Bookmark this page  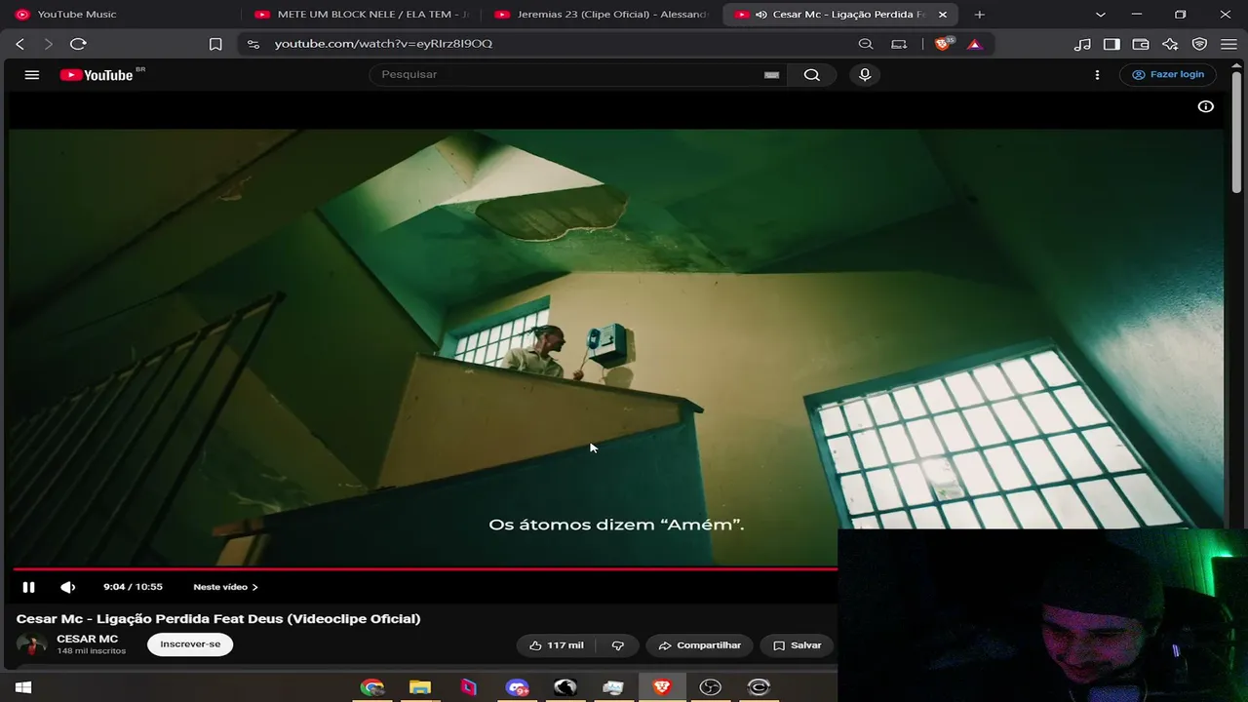click(x=215, y=44)
